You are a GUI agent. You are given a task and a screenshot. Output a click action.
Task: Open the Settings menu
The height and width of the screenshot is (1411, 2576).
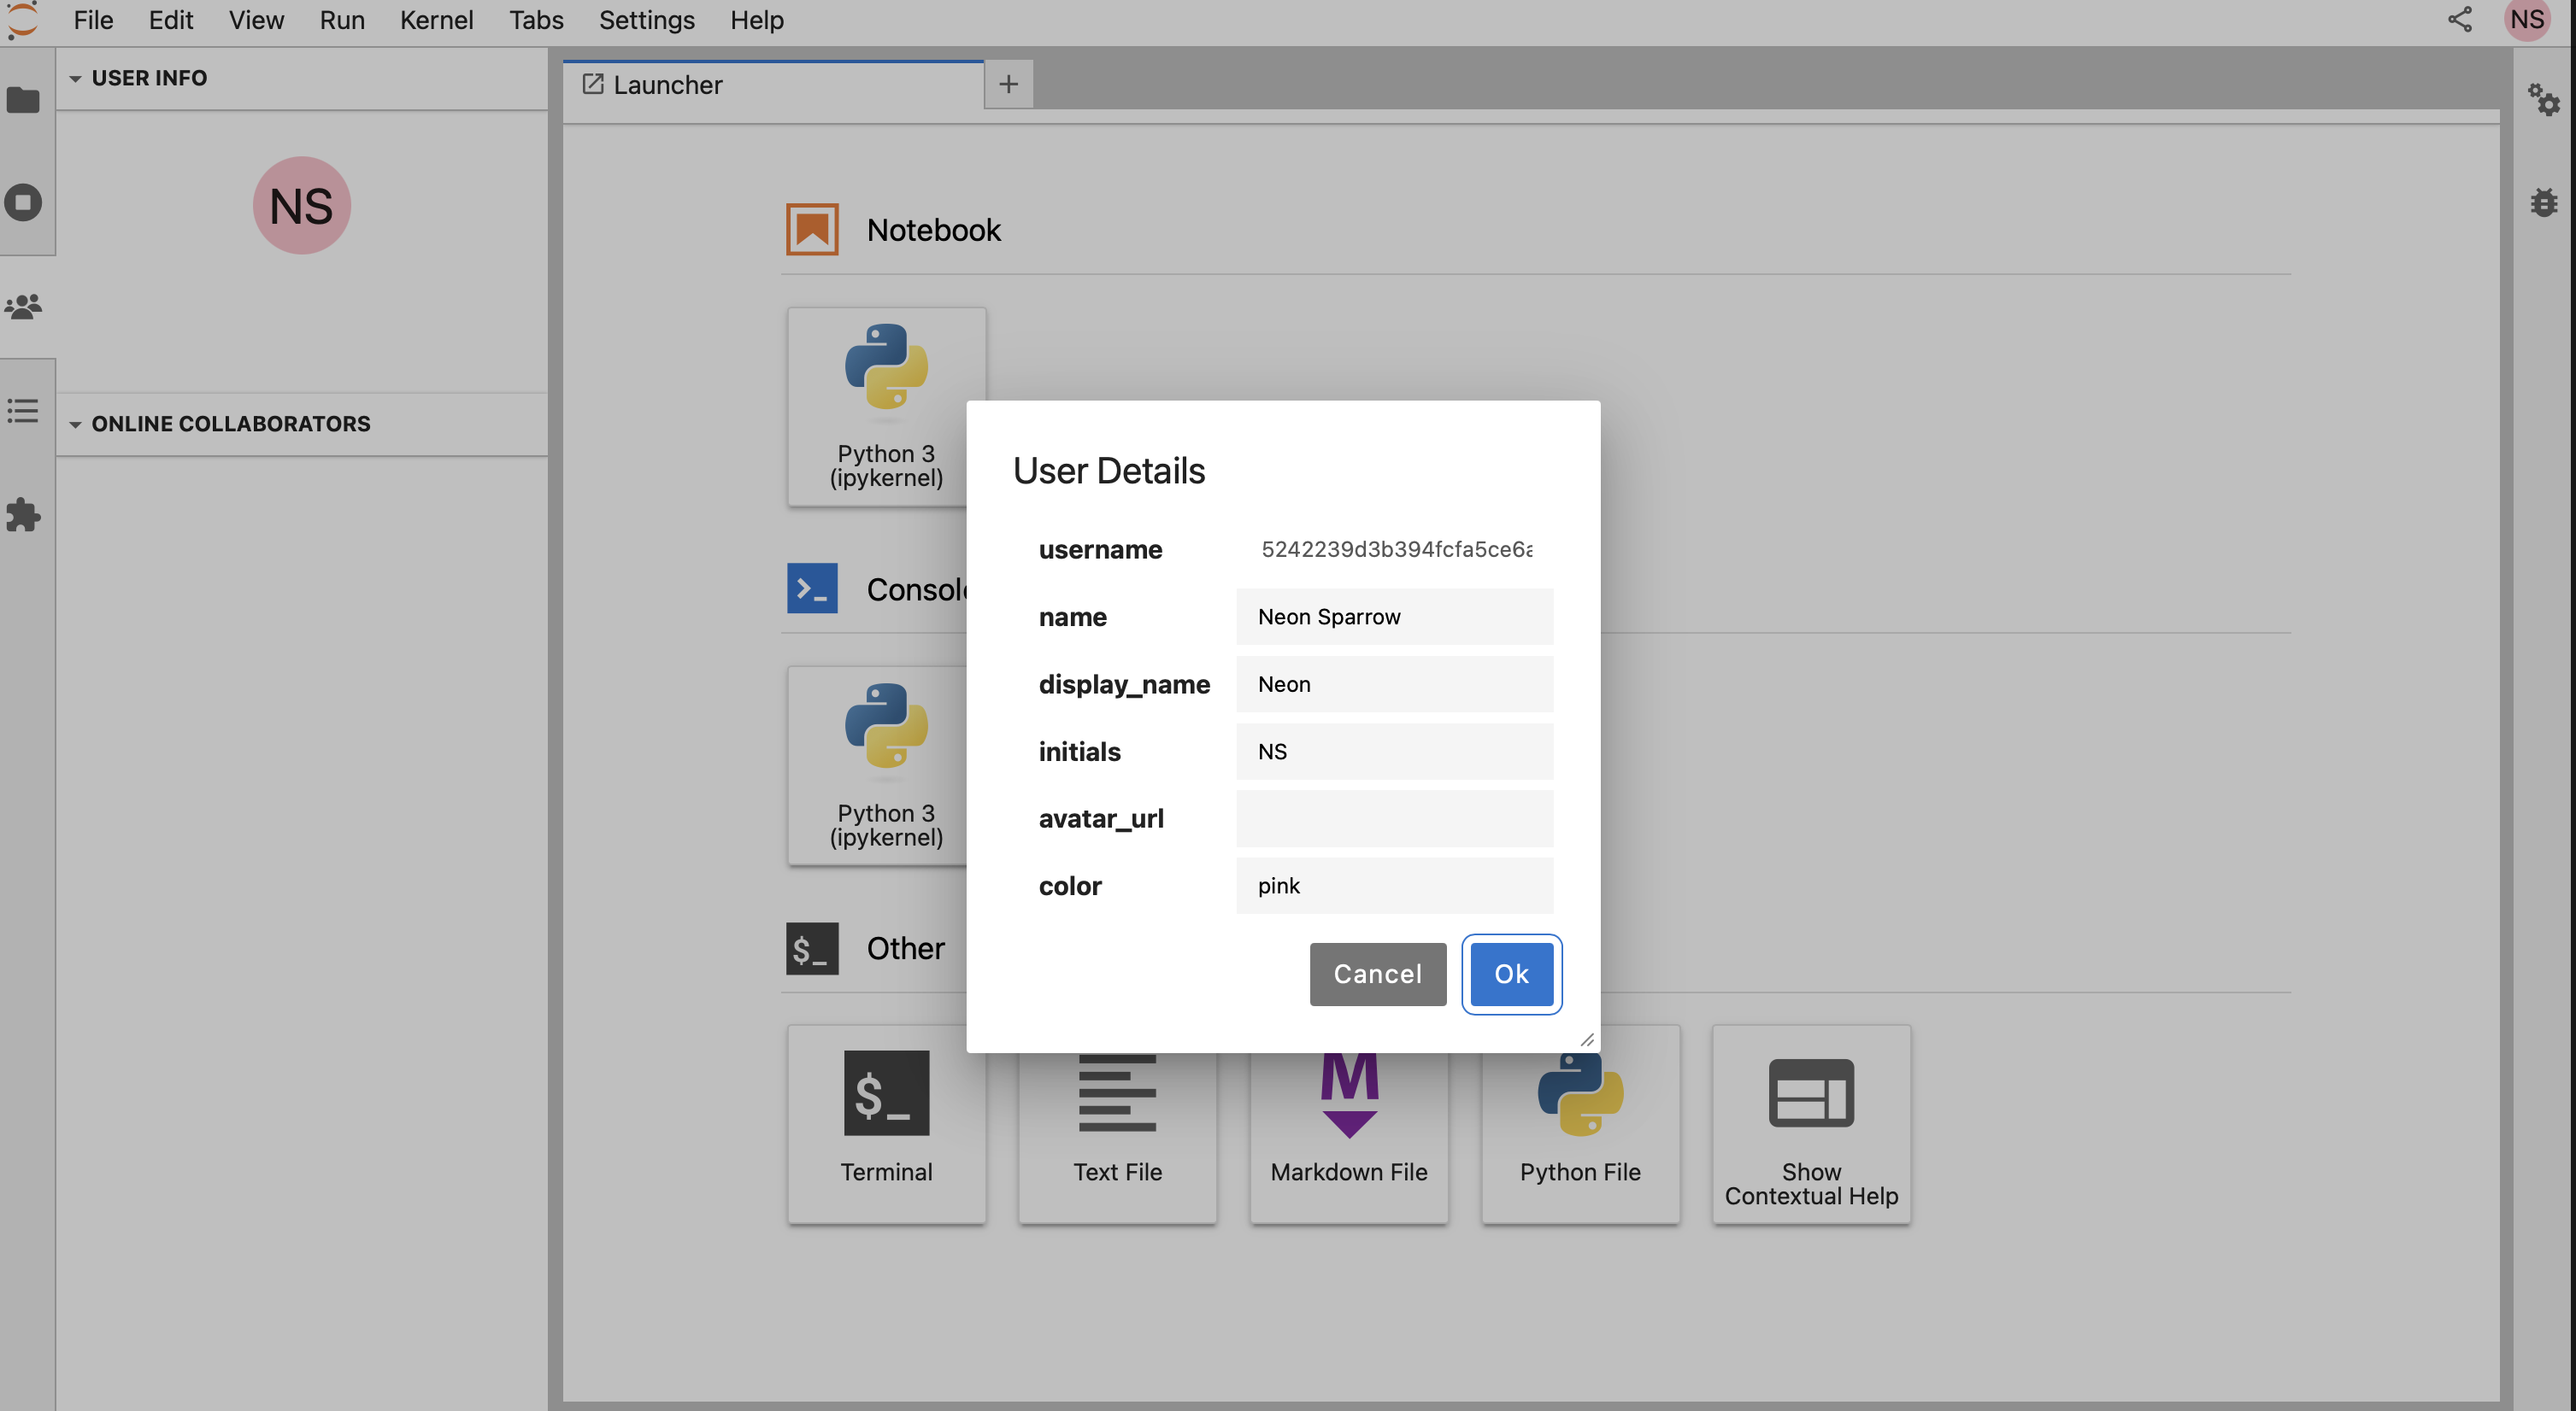coord(646,20)
